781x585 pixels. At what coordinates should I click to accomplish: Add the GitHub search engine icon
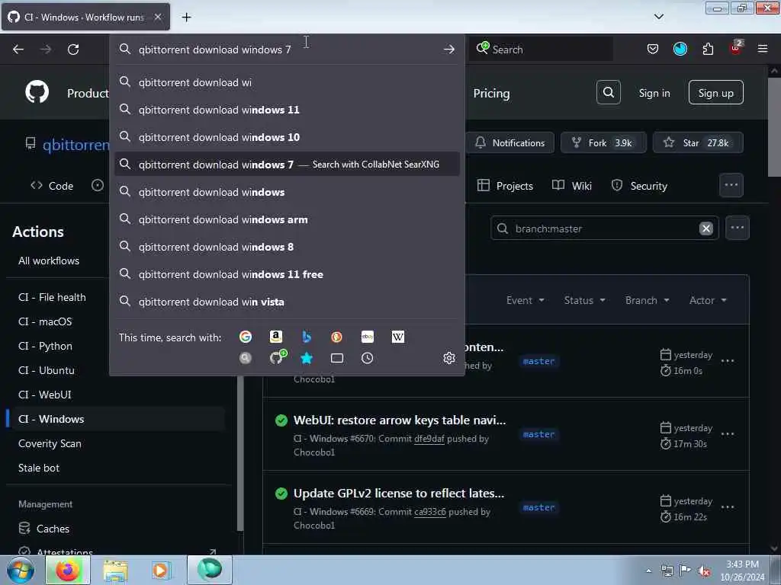[x=278, y=358]
